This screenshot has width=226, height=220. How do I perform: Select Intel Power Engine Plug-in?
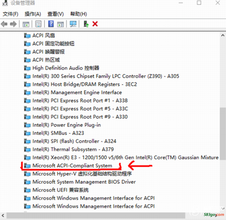point(67,125)
